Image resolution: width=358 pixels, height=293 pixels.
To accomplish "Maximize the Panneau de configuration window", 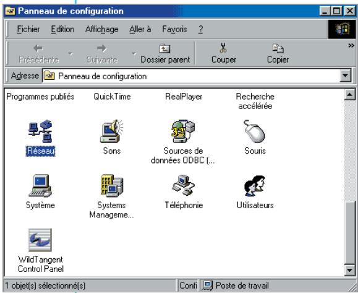I will pyautogui.click(x=337, y=11).
